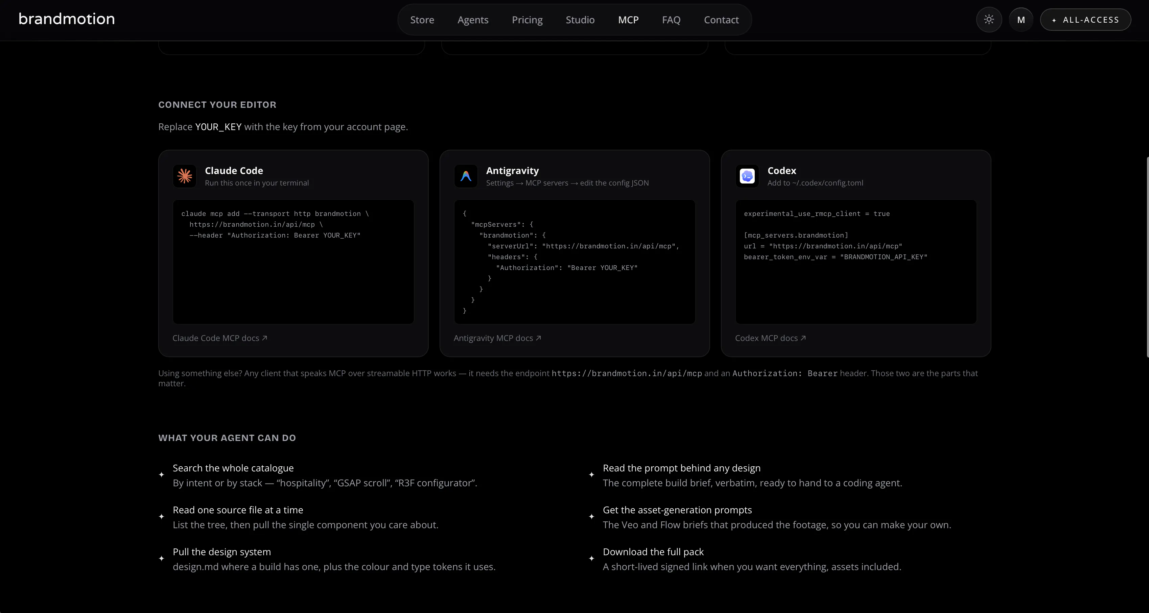
Task: Open the Codex MCP docs link
Action: pyautogui.click(x=770, y=338)
